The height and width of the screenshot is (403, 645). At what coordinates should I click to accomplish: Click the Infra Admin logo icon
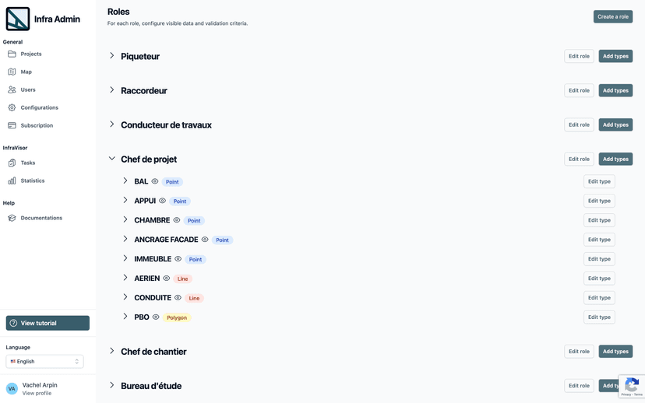(x=18, y=19)
